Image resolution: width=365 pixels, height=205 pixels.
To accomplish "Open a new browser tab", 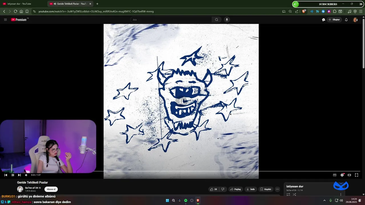I will click(97, 4).
